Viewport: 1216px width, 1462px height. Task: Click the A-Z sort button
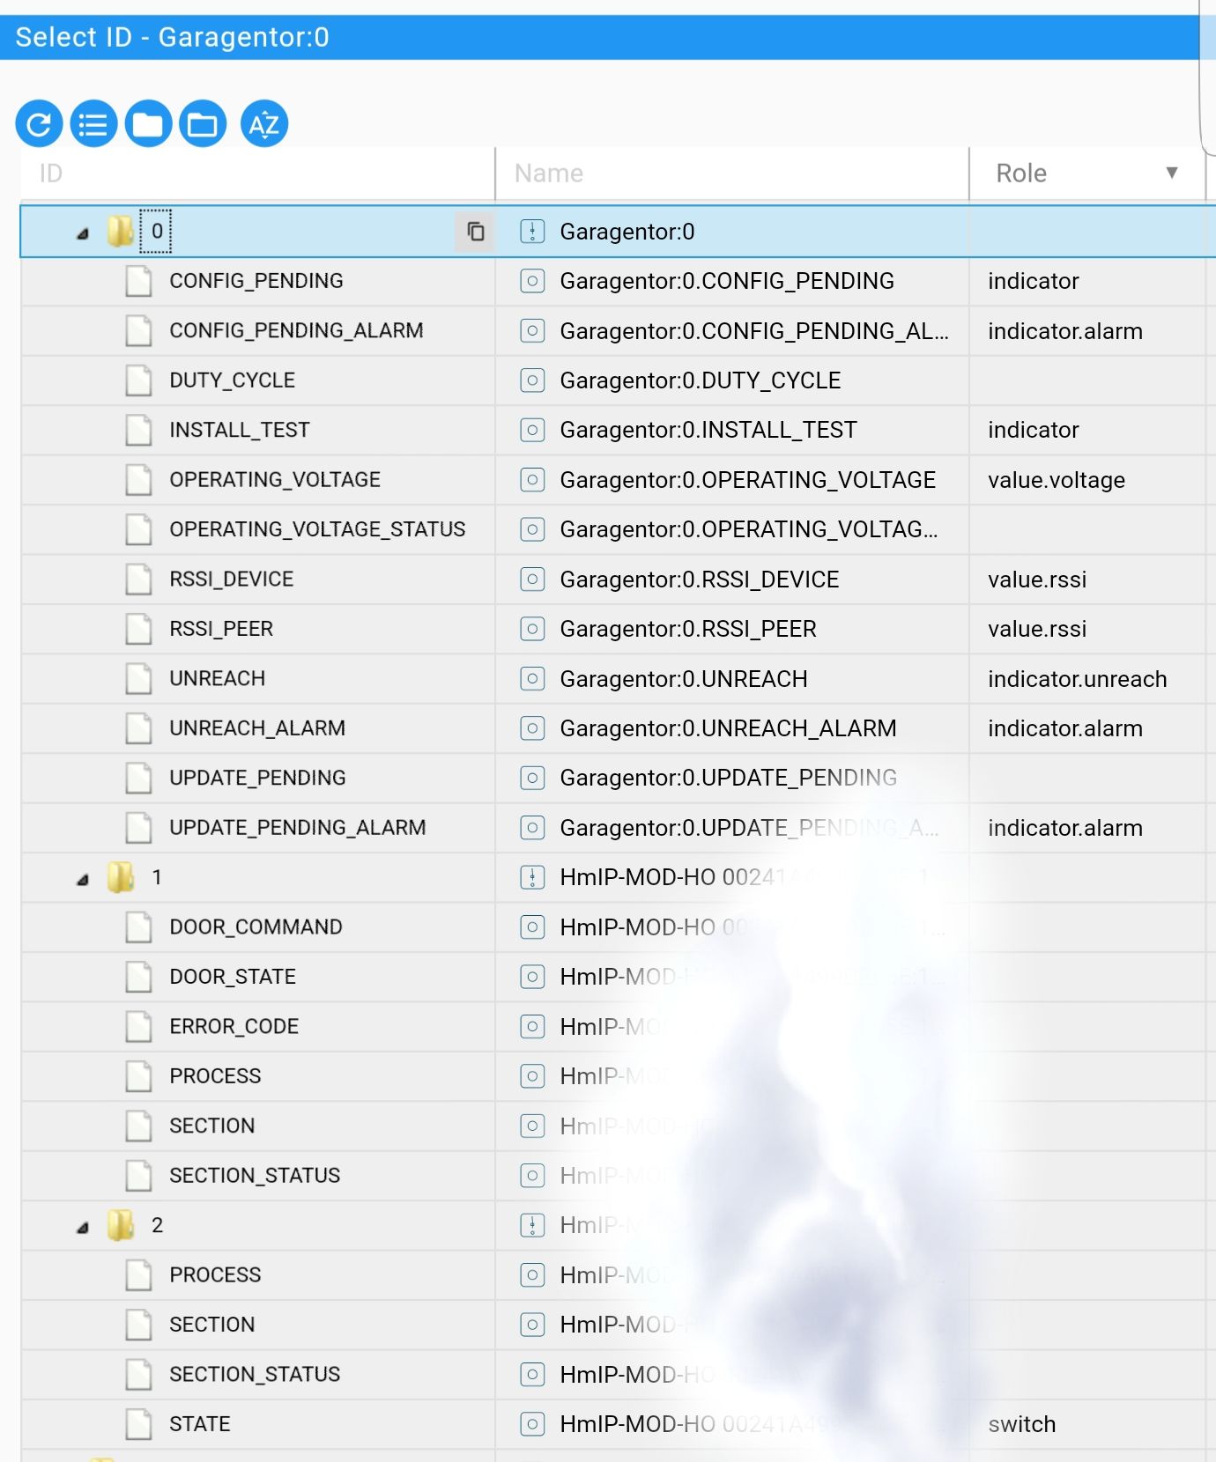(x=264, y=124)
